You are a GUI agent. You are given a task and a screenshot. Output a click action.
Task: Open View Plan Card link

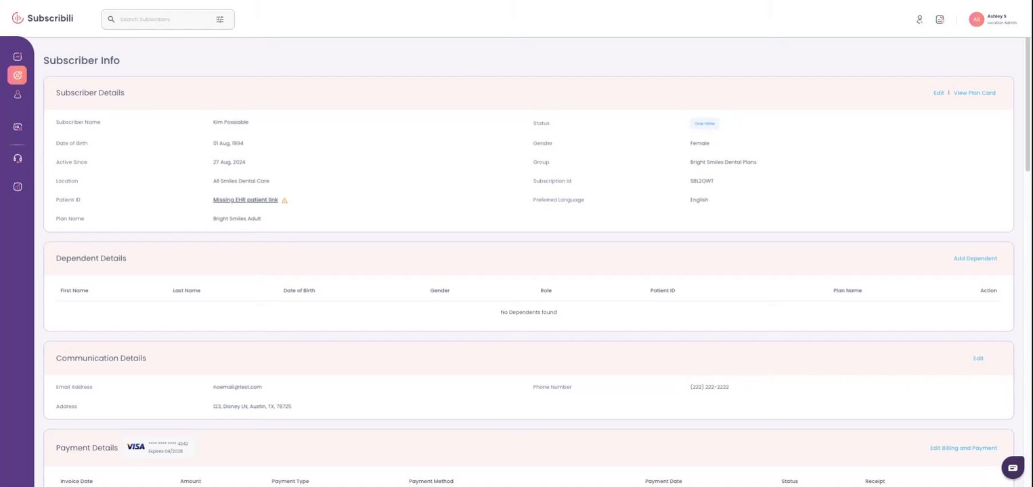974,93
